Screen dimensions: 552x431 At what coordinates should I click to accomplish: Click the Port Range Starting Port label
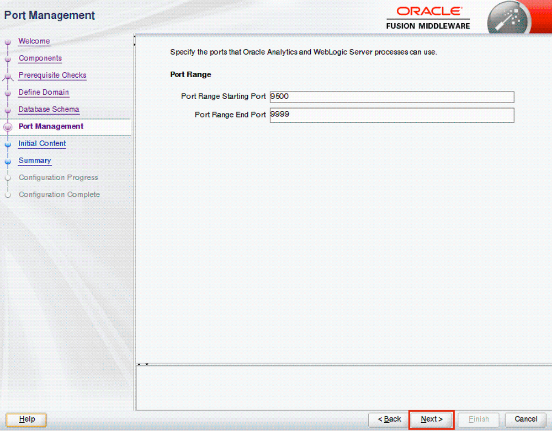223,96
